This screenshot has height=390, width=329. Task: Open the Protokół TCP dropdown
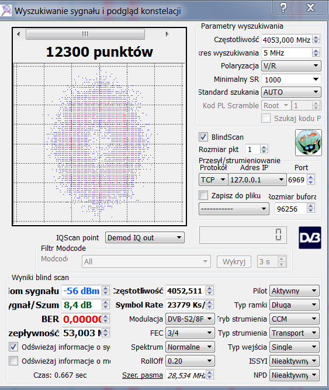coord(213,180)
